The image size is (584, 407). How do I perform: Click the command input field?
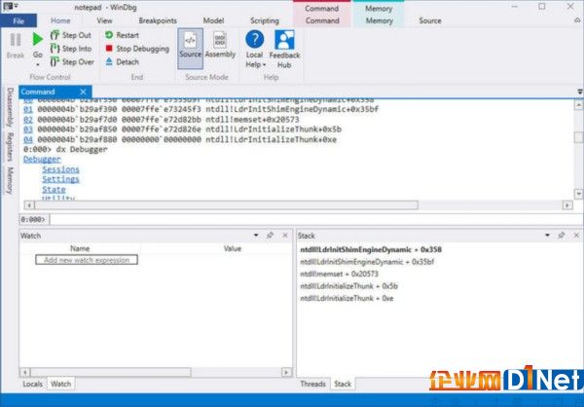[315, 219]
